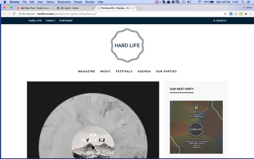Close the Add New Post tab
The width and height of the screenshot is (254, 159).
(x=53, y=8)
